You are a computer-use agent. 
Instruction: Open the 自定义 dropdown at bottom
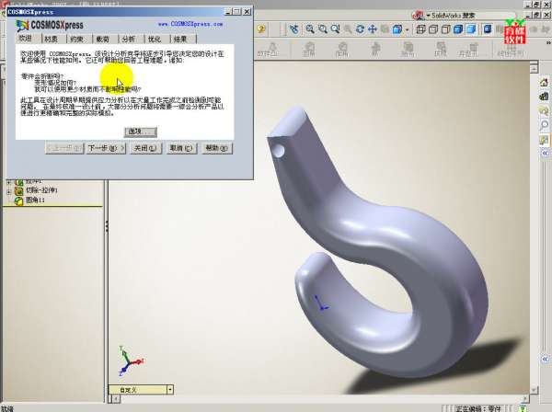click(x=169, y=390)
